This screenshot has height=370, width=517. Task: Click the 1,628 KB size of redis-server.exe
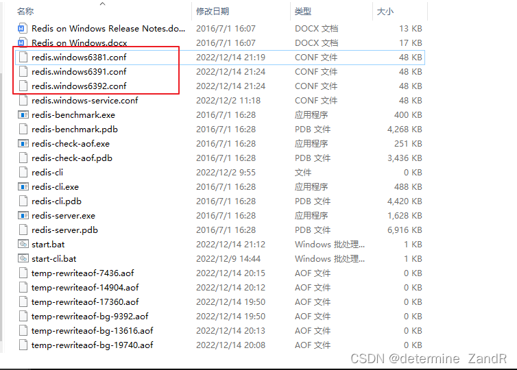tap(405, 215)
